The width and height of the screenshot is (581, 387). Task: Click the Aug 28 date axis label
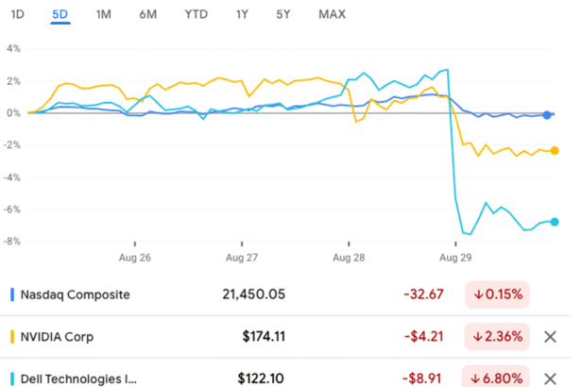[350, 257]
